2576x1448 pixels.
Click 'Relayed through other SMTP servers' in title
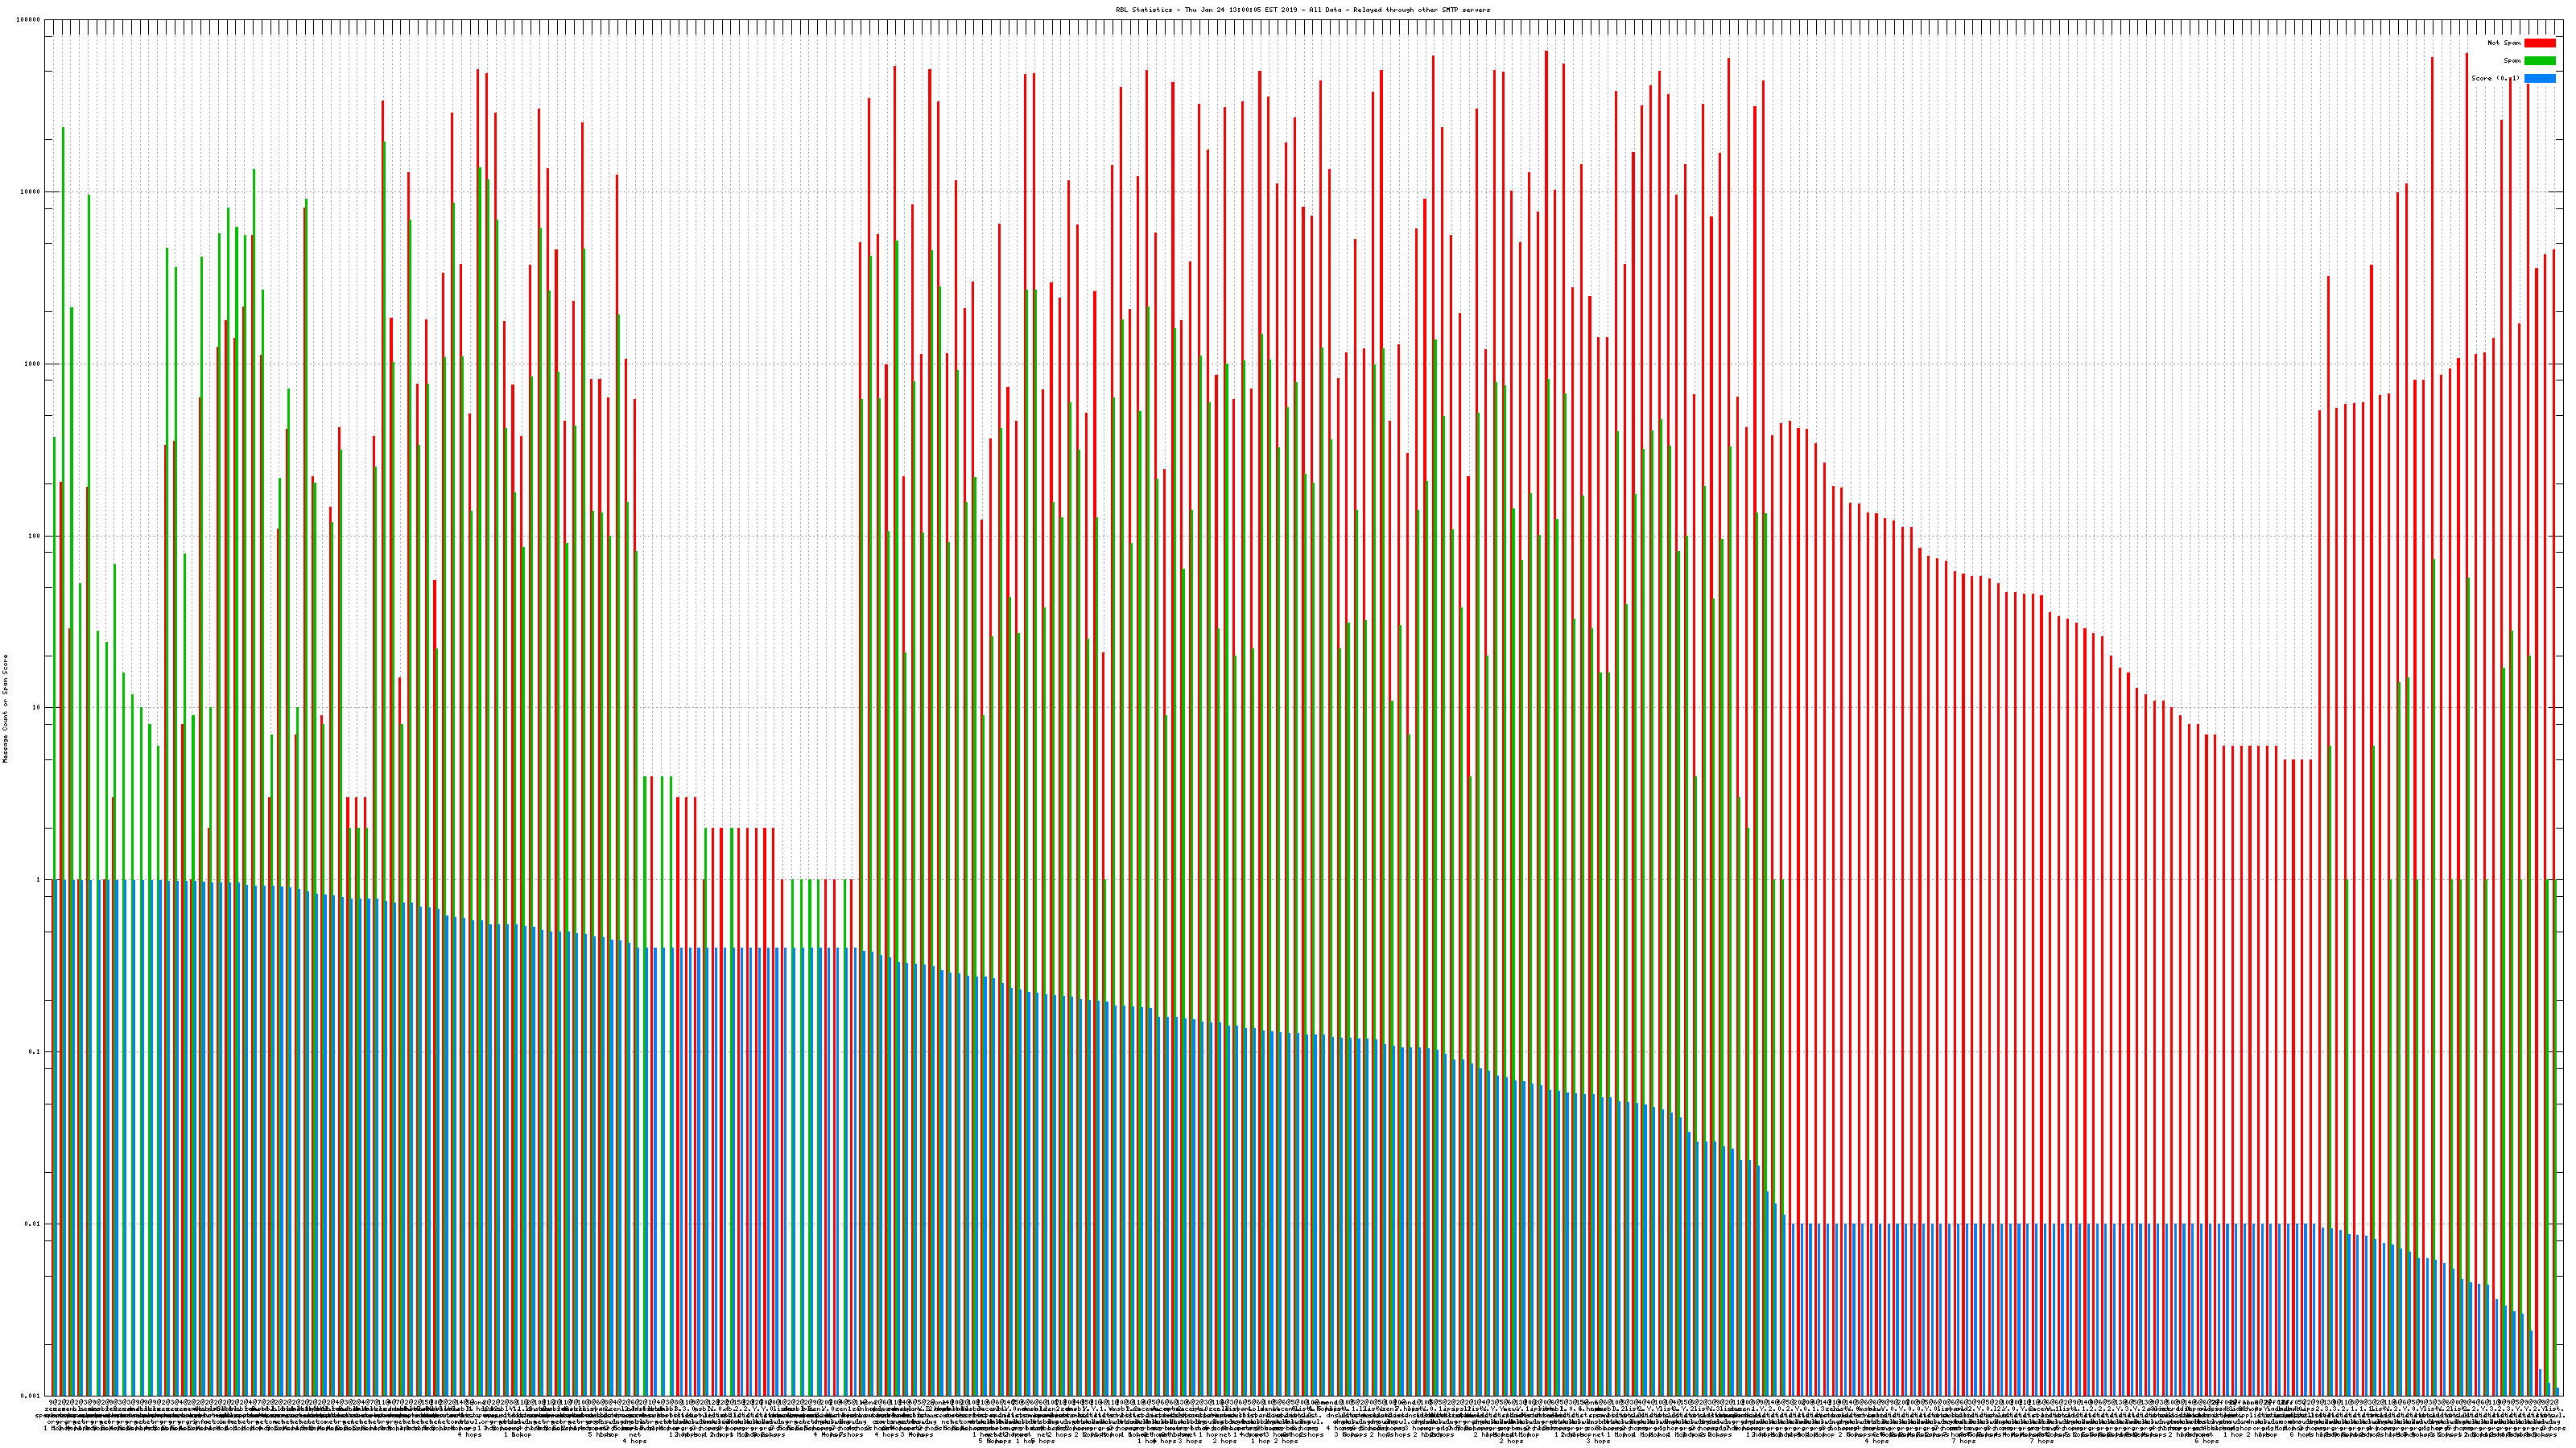tap(1422, 10)
